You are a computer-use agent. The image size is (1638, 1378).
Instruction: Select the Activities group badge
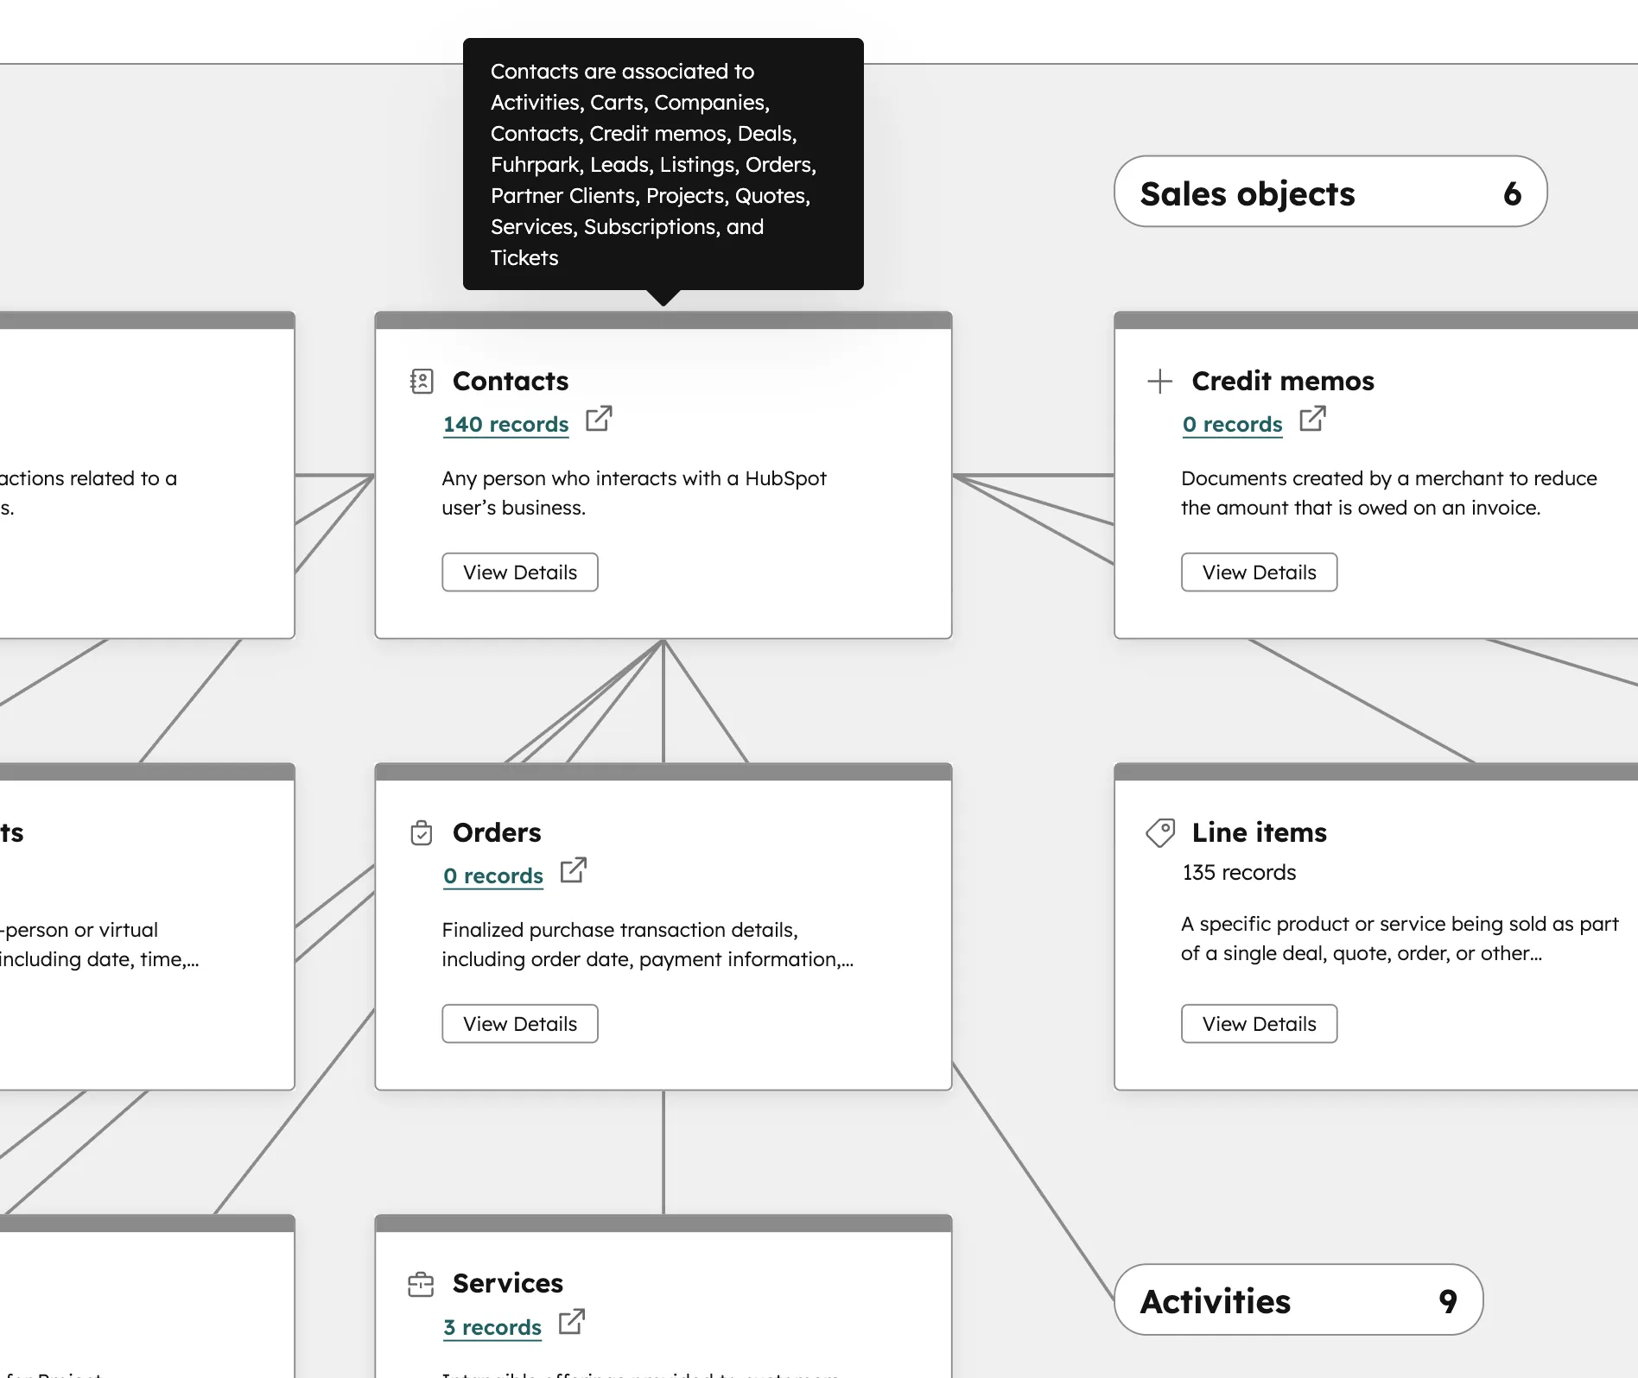(1298, 1300)
